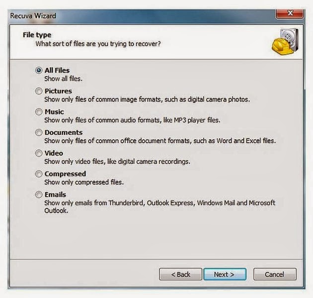Click the Recuva Wizard title bar text
This screenshot has height=298, width=313.
[x=33, y=16]
